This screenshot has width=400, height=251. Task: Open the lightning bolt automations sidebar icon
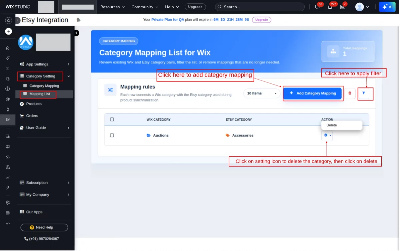[8, 188]
